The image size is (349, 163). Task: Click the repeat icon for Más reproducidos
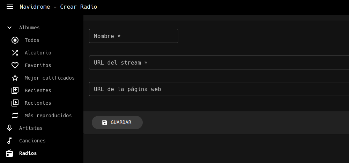coord(15,116)
